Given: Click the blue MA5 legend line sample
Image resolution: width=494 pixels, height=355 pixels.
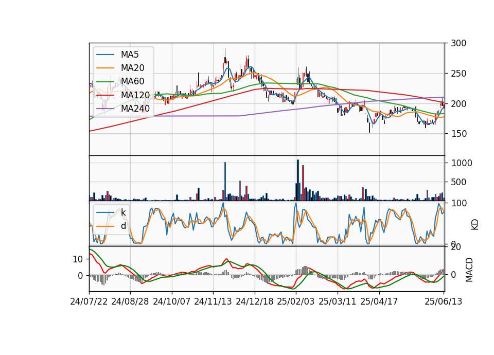Looking at the screenshot, I should pyautogui.click(x=105, y=55).
